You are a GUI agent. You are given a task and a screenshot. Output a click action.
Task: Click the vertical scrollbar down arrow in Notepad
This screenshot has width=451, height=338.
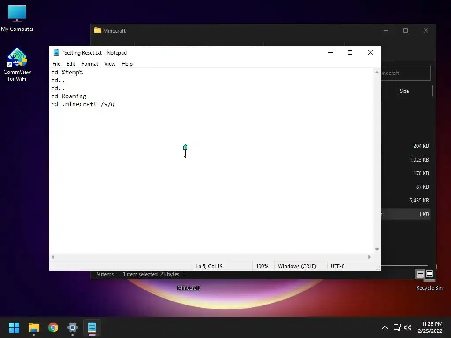click(x=377, y=250)
